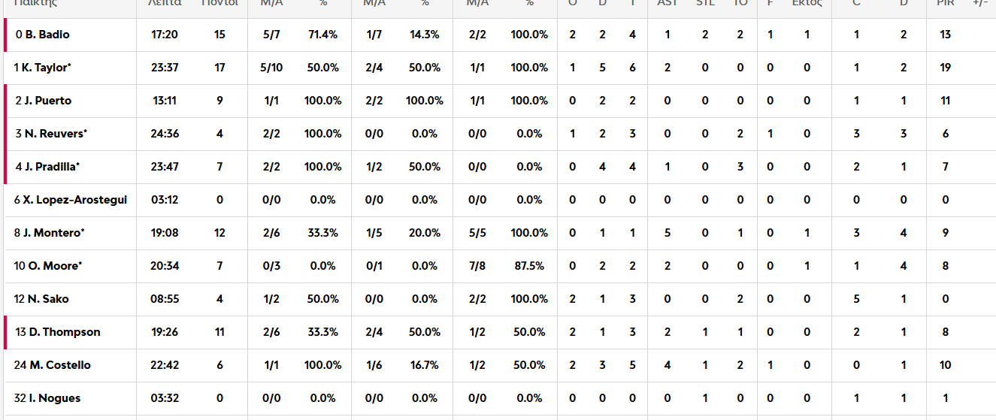Viewport: 996px width, 420px height.
Task: Sort table by the AST column header
Action: click(x=667, y=3)
